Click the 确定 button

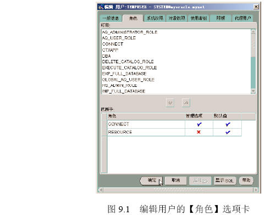[151, 180]
